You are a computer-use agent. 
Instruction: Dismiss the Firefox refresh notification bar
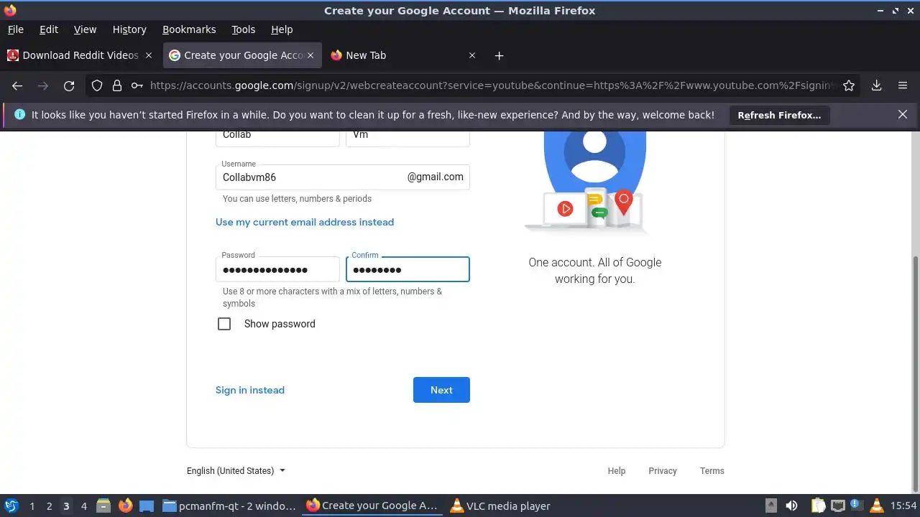[903, 115]
